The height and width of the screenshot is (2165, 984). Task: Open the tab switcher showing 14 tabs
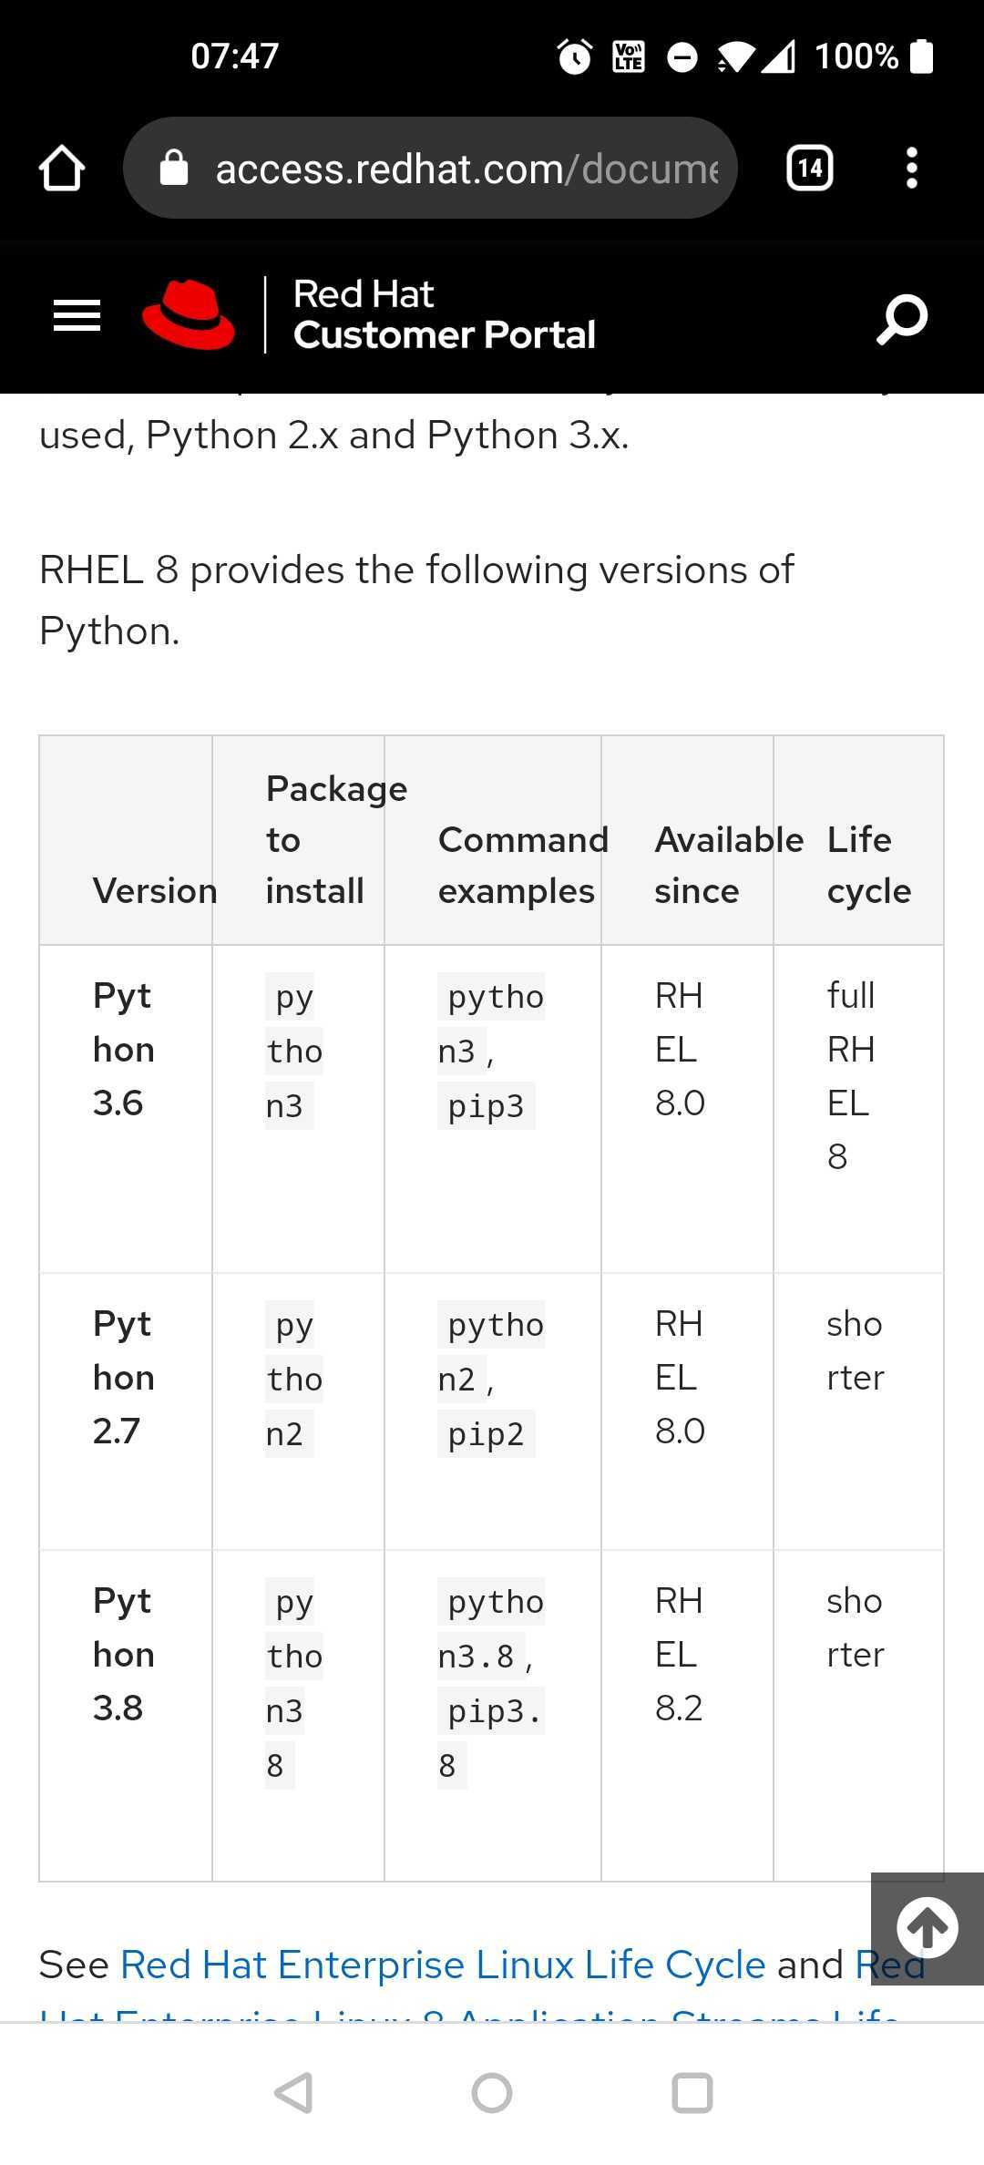pos(809,167)
